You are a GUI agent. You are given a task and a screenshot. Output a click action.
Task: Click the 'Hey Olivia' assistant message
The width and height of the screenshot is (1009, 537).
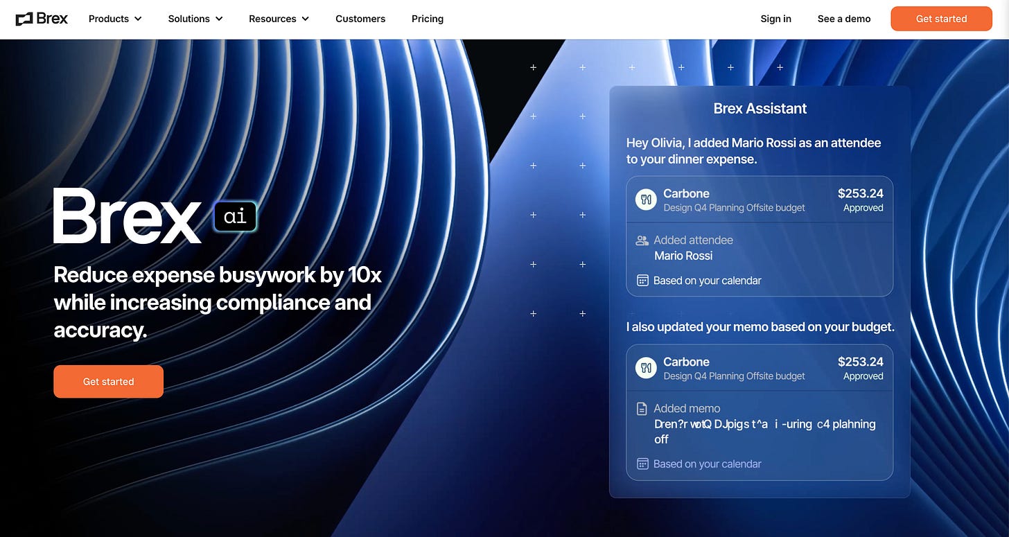754,151
